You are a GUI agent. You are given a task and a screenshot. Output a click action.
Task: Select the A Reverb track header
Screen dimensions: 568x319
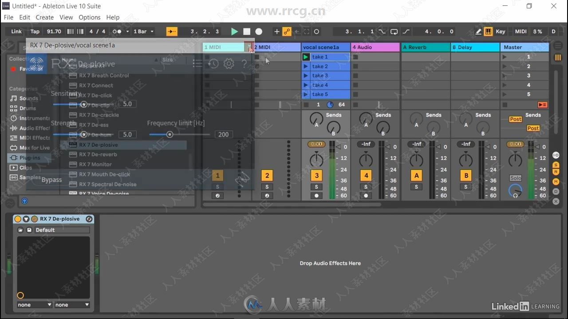coord(426,47)
